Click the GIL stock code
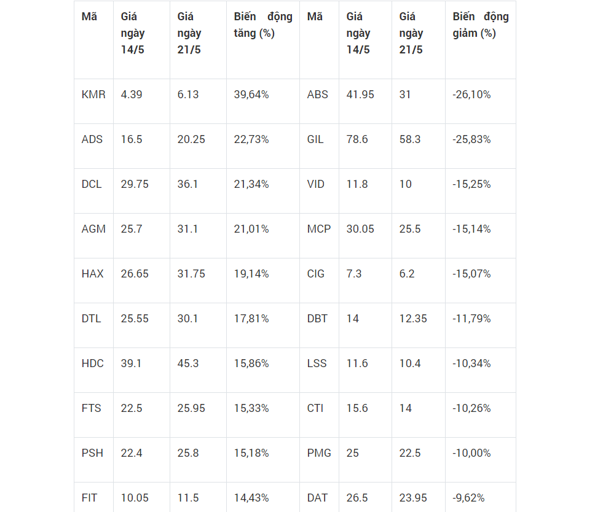Screen dimensions: 595x512 coord(315,139)
